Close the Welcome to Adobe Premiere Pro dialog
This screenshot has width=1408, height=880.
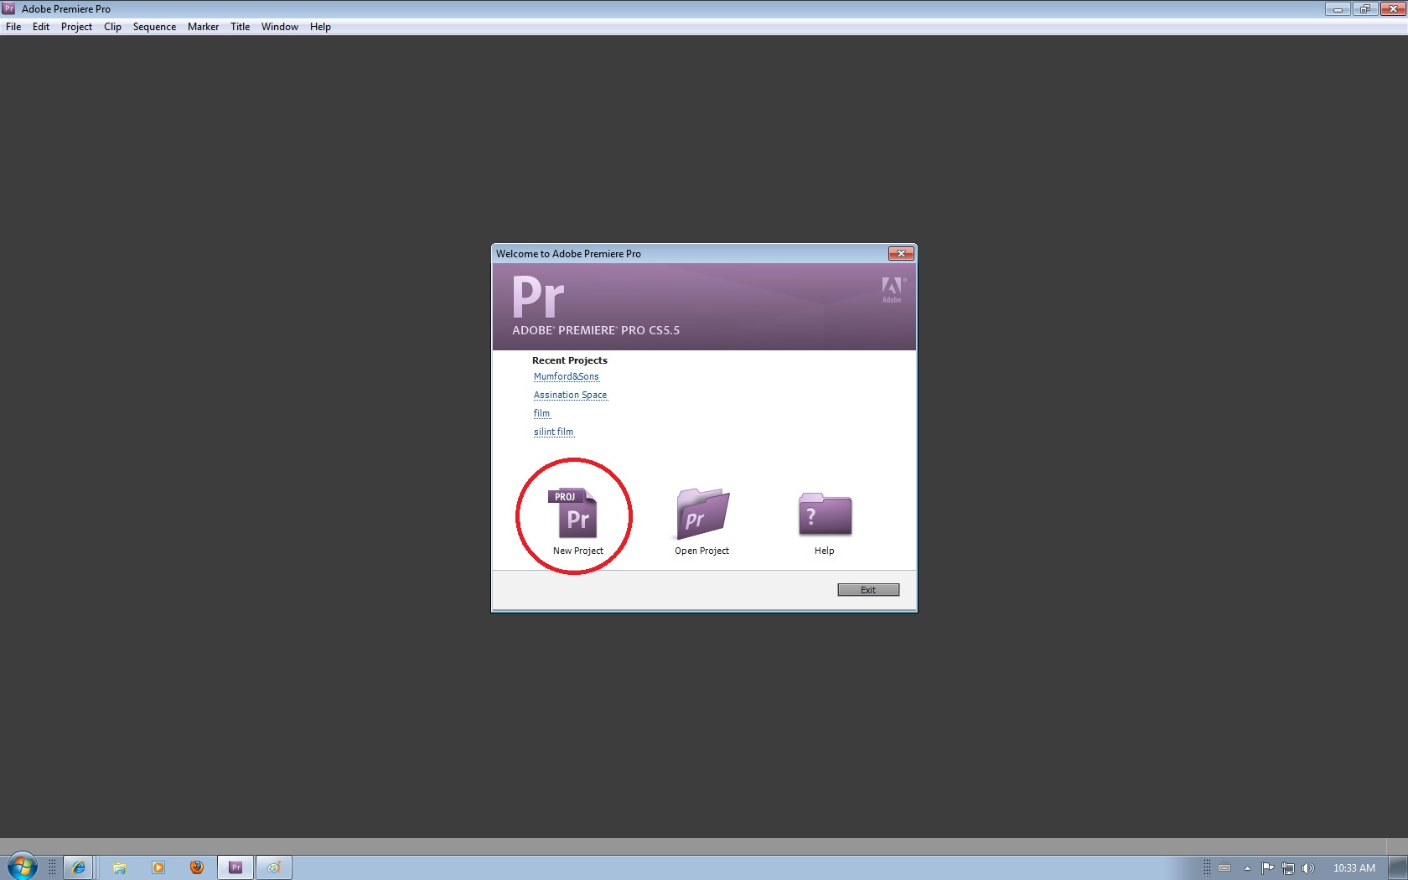click(901, 253)
